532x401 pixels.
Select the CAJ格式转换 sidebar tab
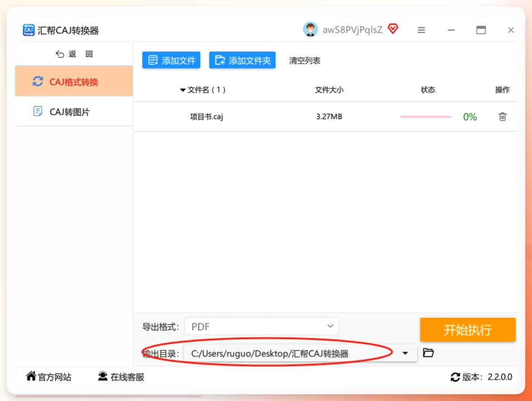click(74, 81)
